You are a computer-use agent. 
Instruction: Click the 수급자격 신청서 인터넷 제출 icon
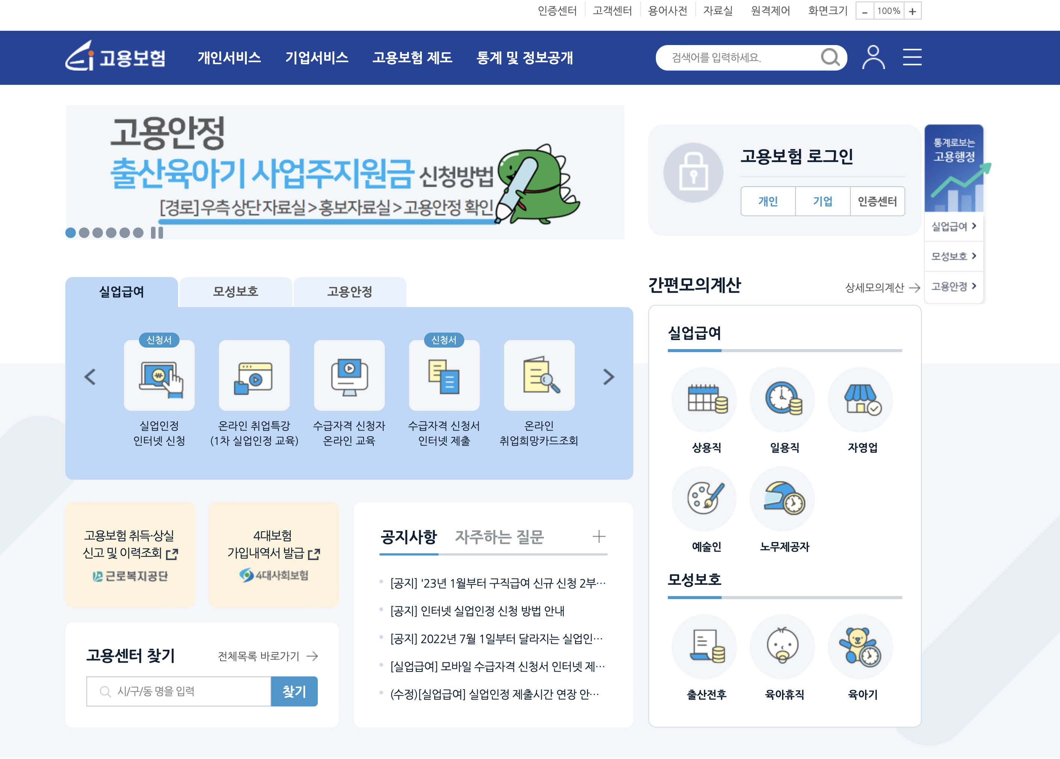point(444,376)
